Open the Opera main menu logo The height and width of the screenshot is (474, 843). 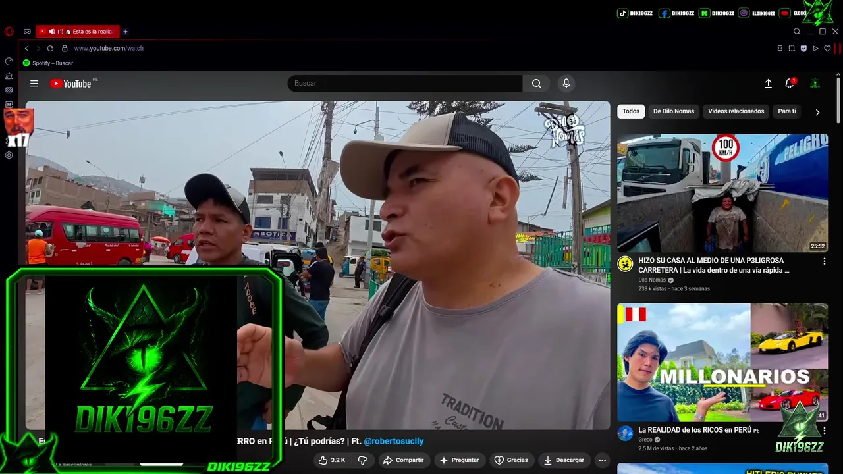(x=9, y=31)
